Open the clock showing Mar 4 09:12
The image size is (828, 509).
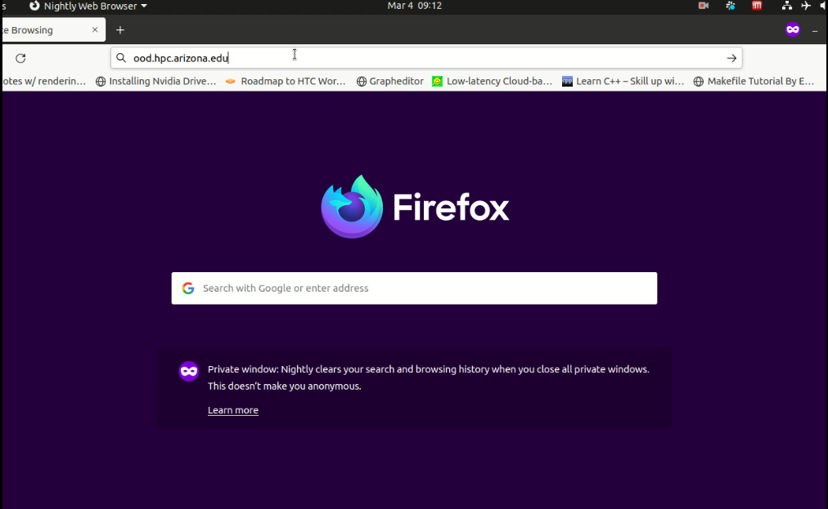tap(415, 6)
